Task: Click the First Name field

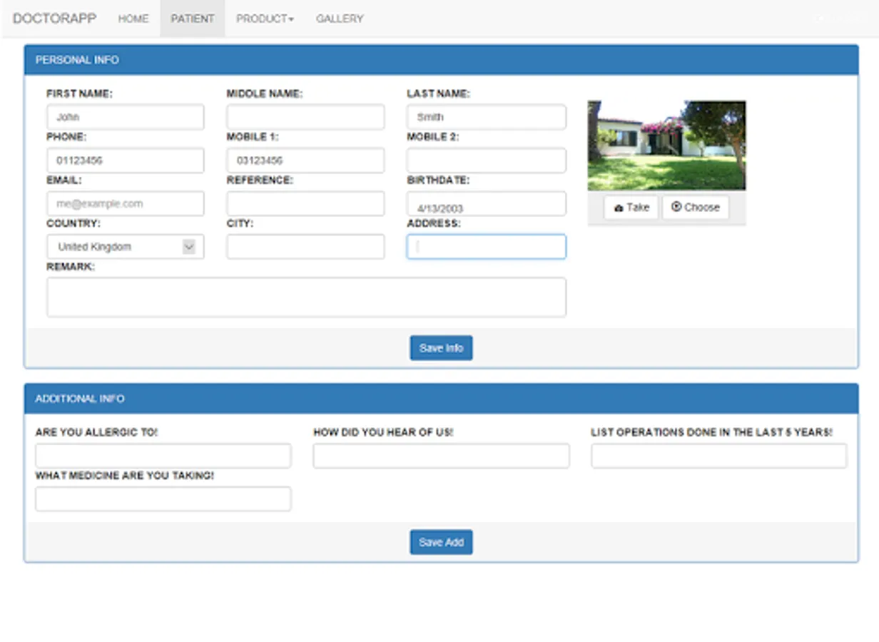Action: (x=126, y=117)
